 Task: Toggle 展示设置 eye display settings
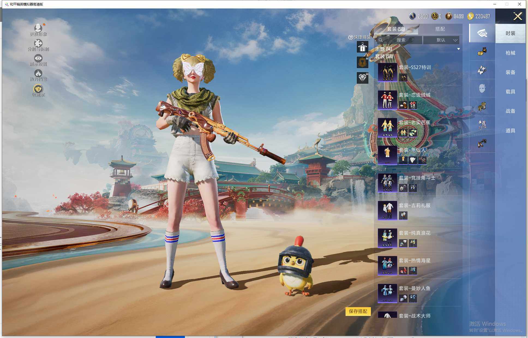(38, 59)
